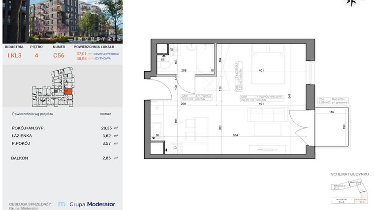Click the '1 POKÓJ+AN.SYP' room tag on plan
374x210 pixels.
[262, 99]
